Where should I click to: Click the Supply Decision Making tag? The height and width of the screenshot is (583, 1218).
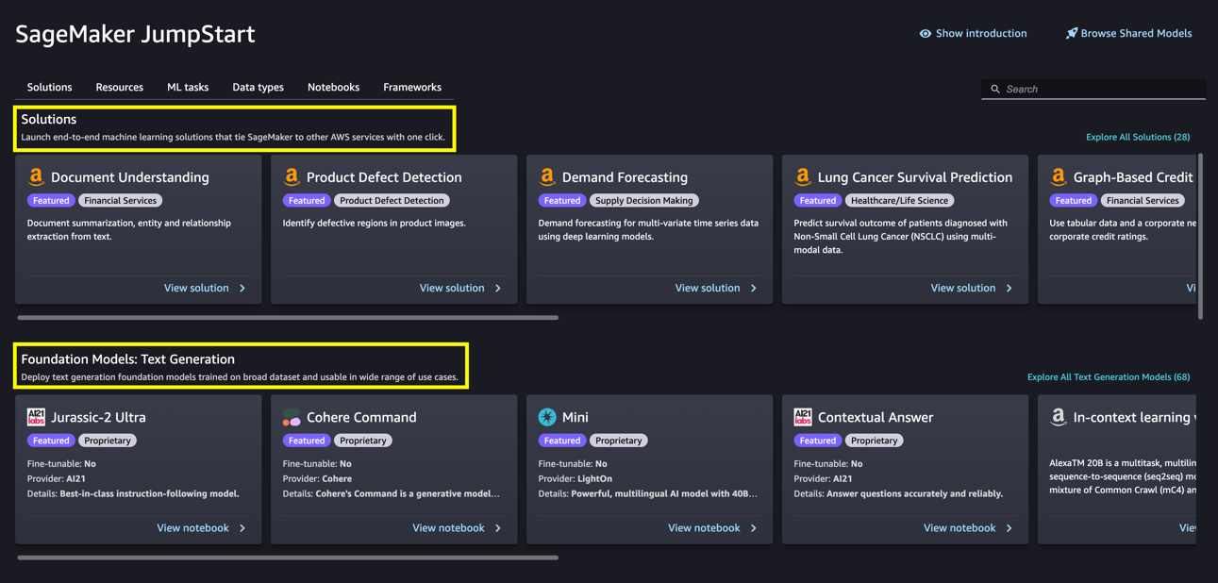pos(644,200)
